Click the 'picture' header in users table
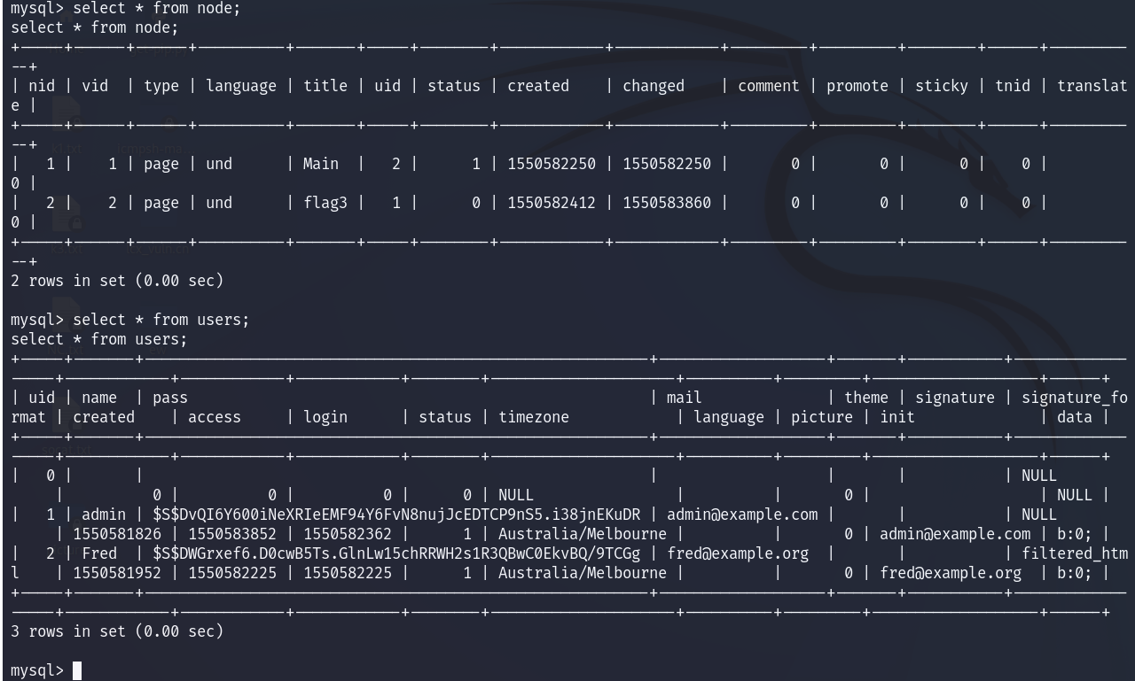The width and height of the screenshot is (1135, 681). (822, 417)
